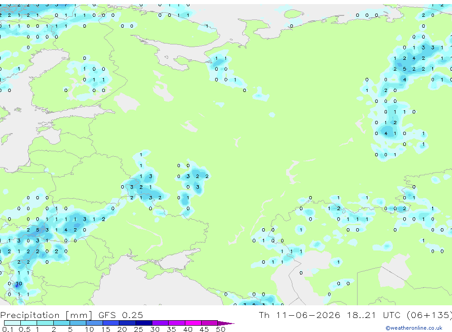Choose the 20–25 mm navy legend swatch
The width and height of the screenshot is (452, 332).
(127, 323)
